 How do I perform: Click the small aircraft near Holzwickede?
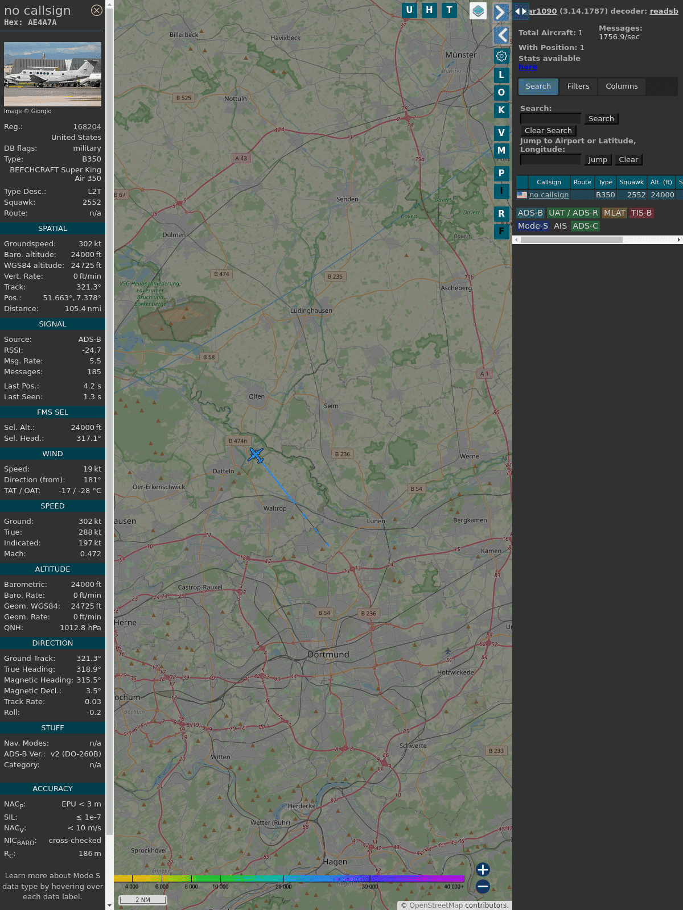[x=448, y=651]
